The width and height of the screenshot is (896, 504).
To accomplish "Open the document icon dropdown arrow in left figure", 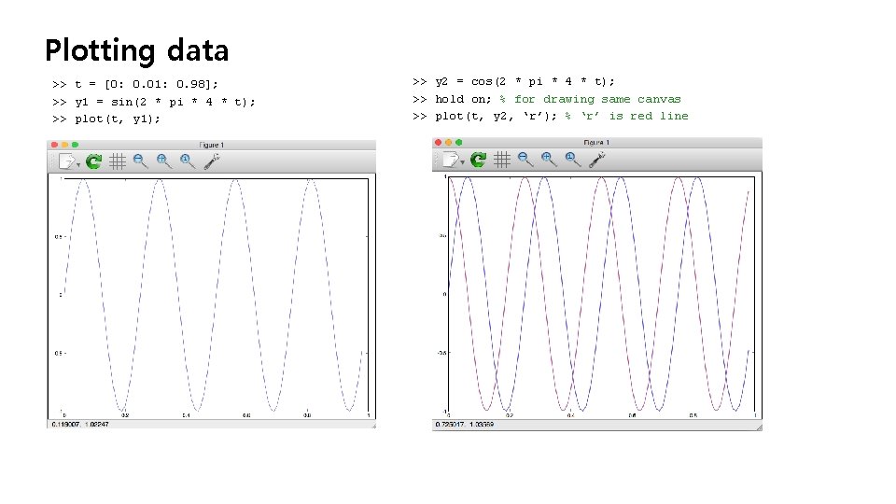I will coord(78,166).
